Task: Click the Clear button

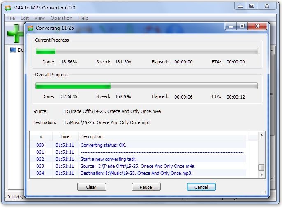Action: 92,187
